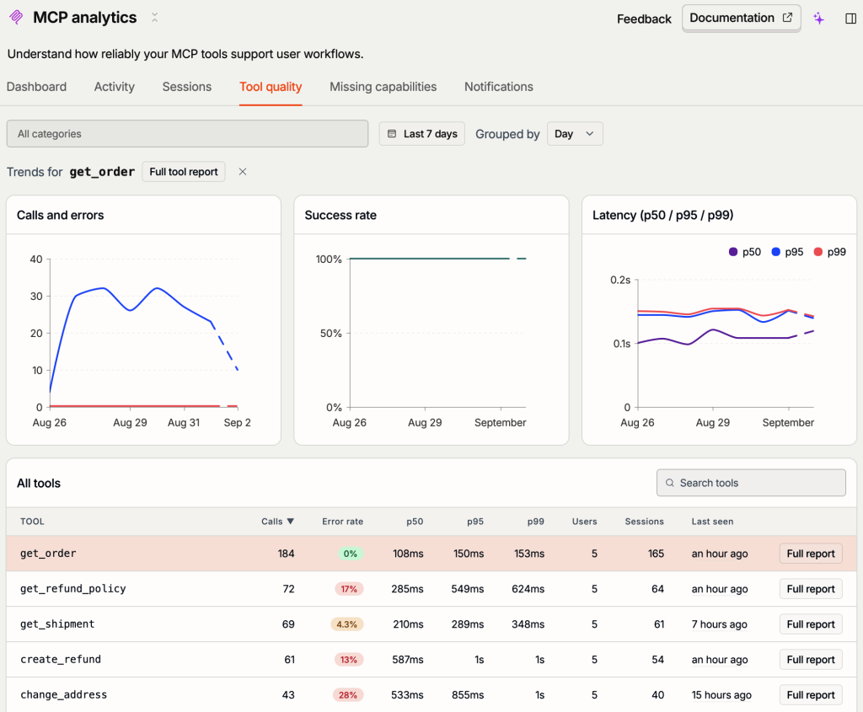Click the Users column header
863x712 pixels.
(585, 521)
